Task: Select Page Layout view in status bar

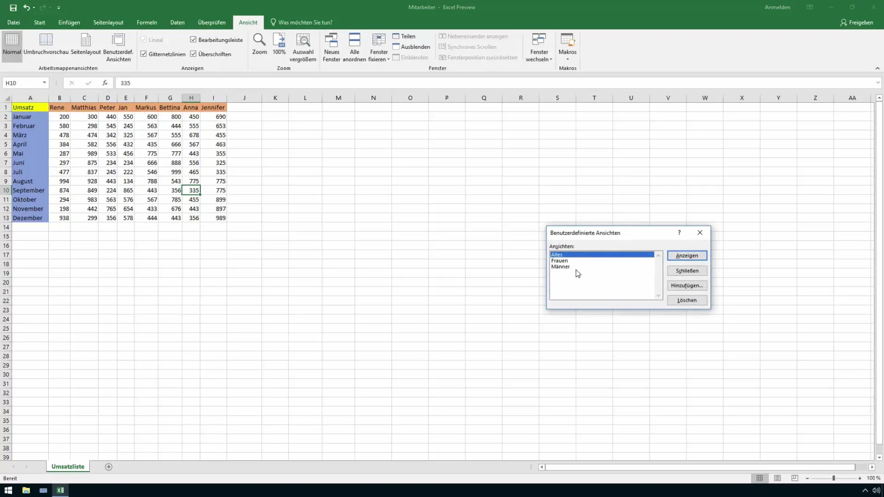Action: click(x=777, y=478)
